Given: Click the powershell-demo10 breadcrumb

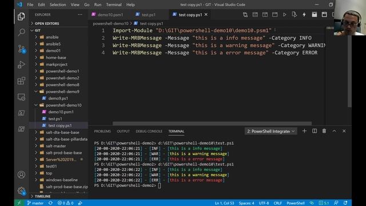Looking at the screenshot, I should (110, 23).
